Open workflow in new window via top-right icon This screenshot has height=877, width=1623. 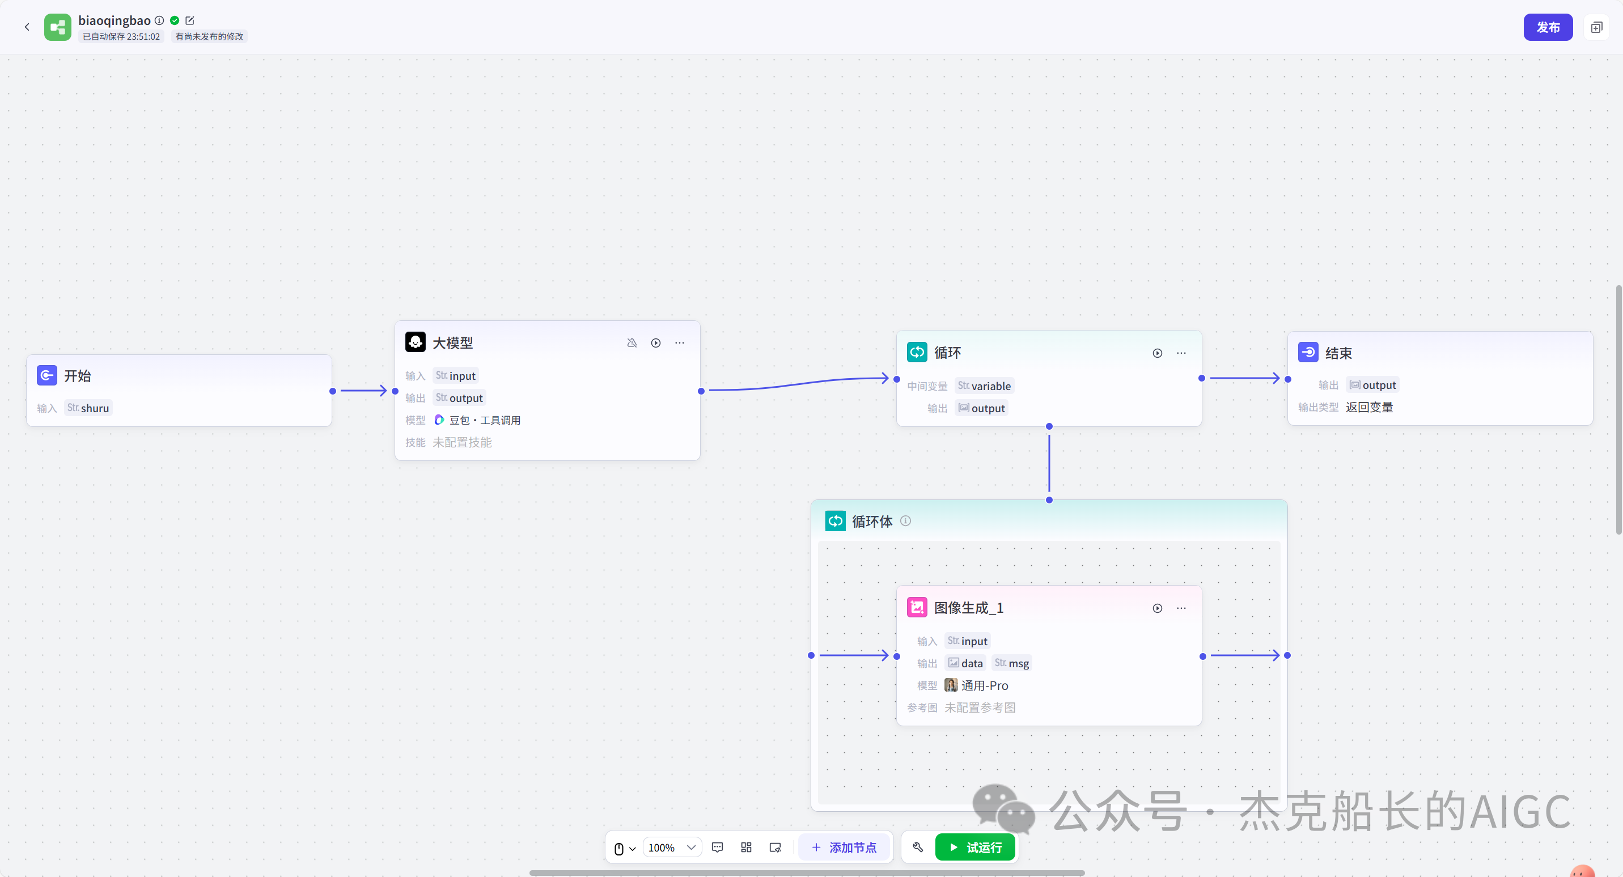pos(1596,27)
